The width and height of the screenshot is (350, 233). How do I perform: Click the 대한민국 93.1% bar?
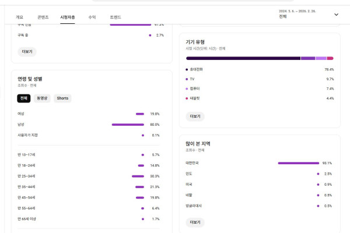click(298, 163)
